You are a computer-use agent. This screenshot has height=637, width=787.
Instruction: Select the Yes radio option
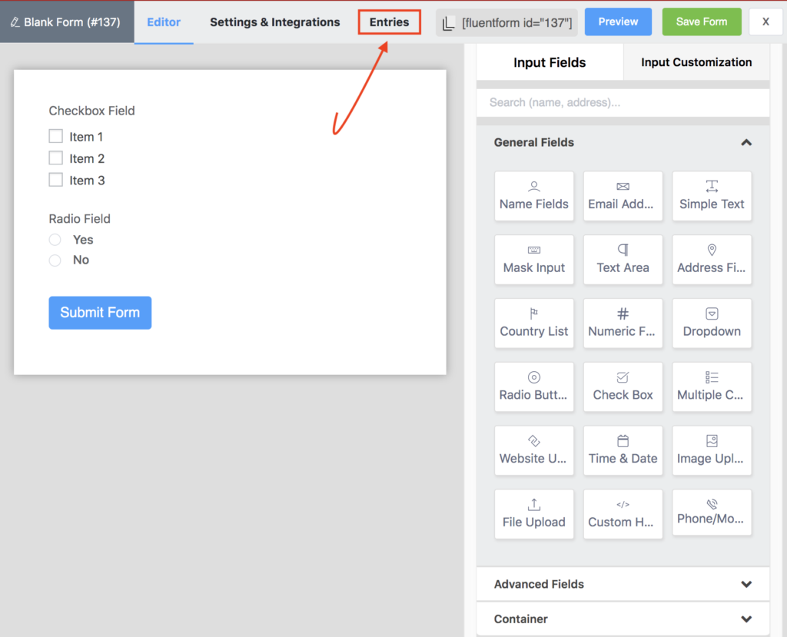point(55,239)
